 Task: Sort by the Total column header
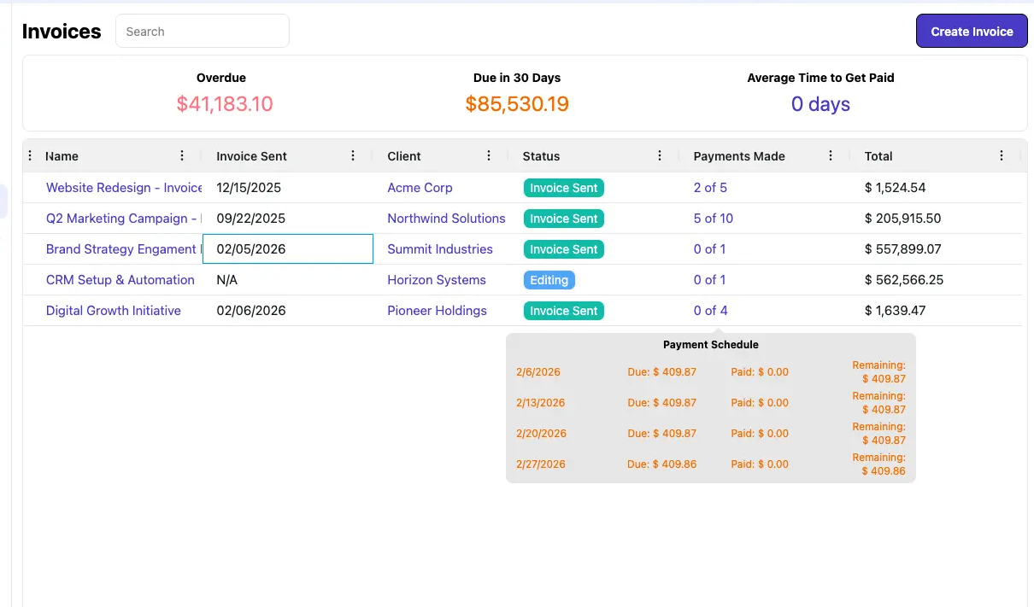878,156
